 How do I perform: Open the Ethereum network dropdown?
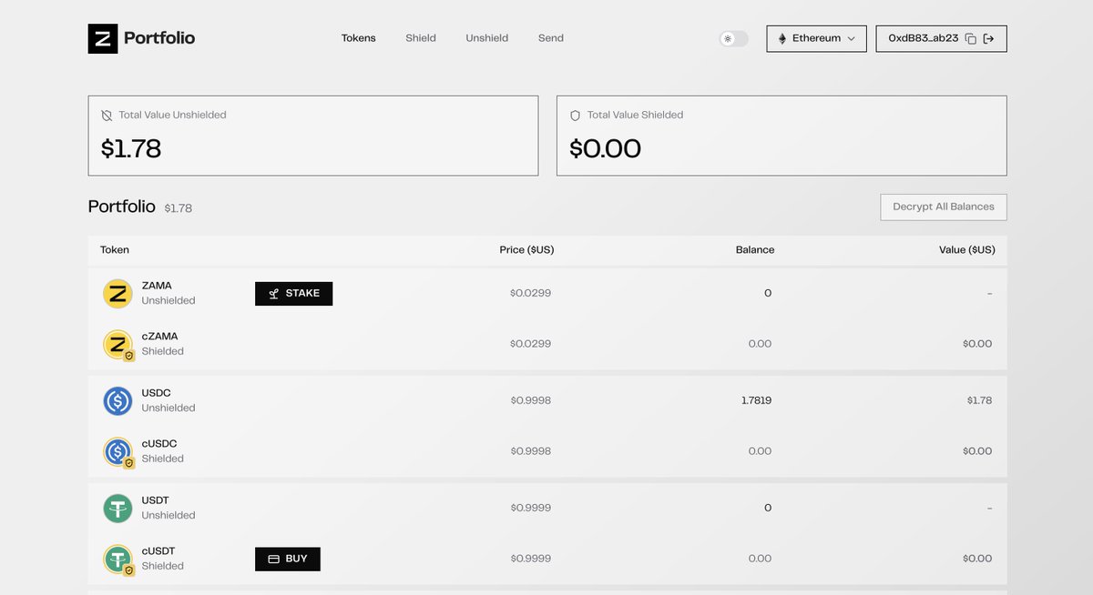(816, 38)
